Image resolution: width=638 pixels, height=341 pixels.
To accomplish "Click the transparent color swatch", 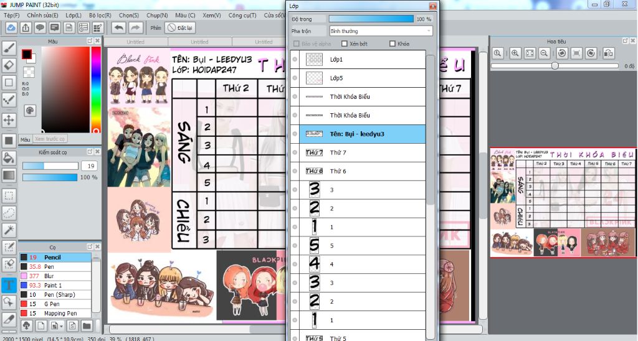I will pos(29,72).
